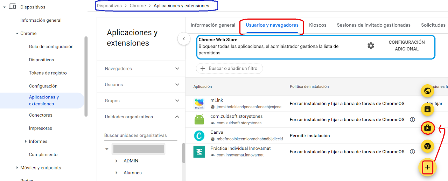
Task: Click Buscar o añadir un filtro
Action: coord(229,69)
